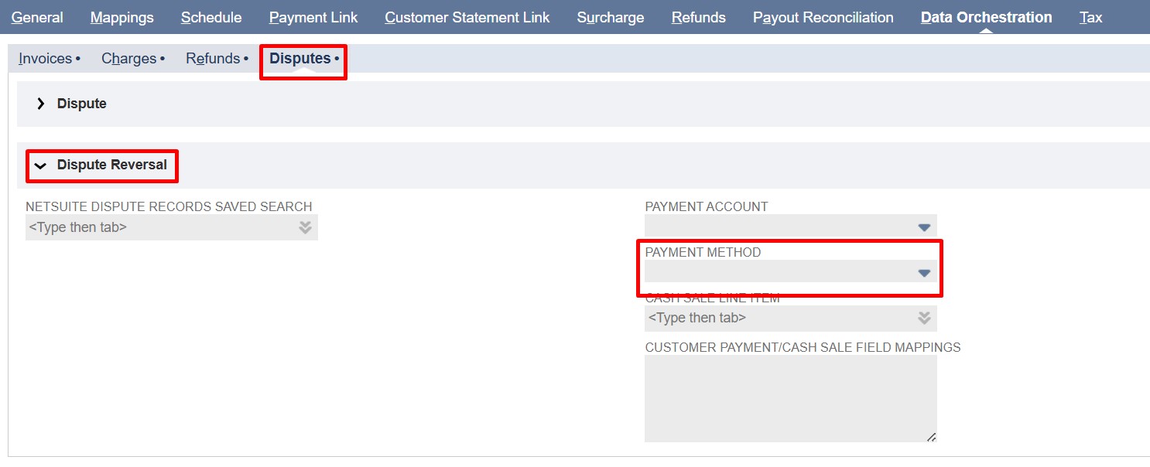This screenshot has height=467, width=1150.
Task: Go to the Invoices subtab
Action: coord(45,57)
